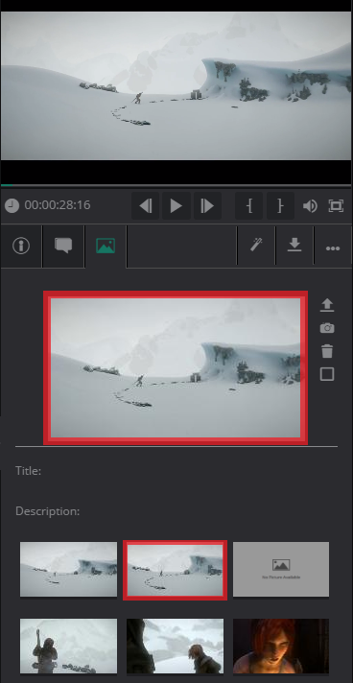Click the video preview frame
This screenshot has width=353, height=683.
[x=176, y=85]
